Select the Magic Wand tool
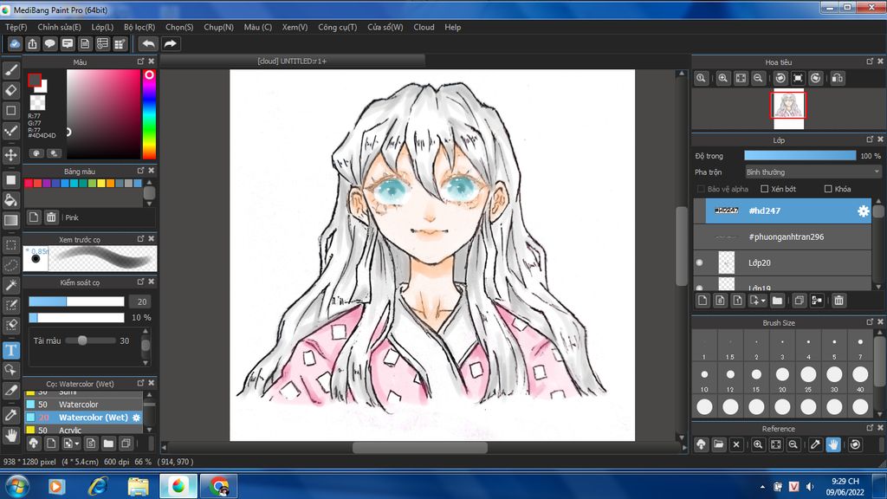The image size is (887, 499). tap(11, 285)
